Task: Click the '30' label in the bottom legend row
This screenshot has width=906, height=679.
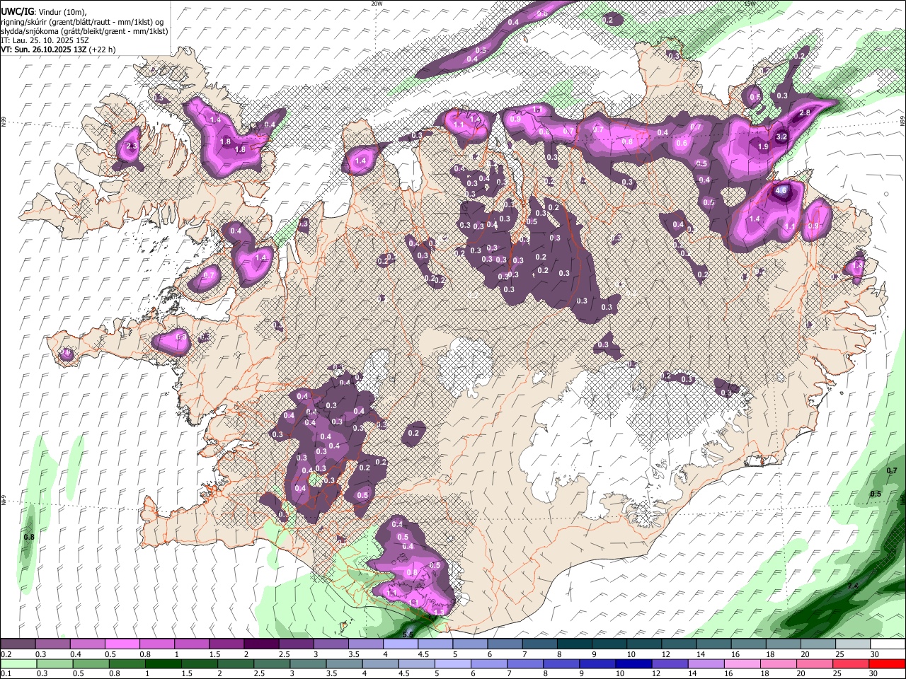Action: pos(873,673)
